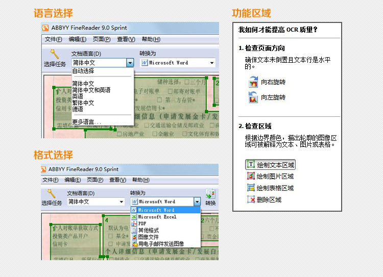Click the 选择任务 wand icon under 格式选择
The image size is (383, 277).
[x=52, y=194]
